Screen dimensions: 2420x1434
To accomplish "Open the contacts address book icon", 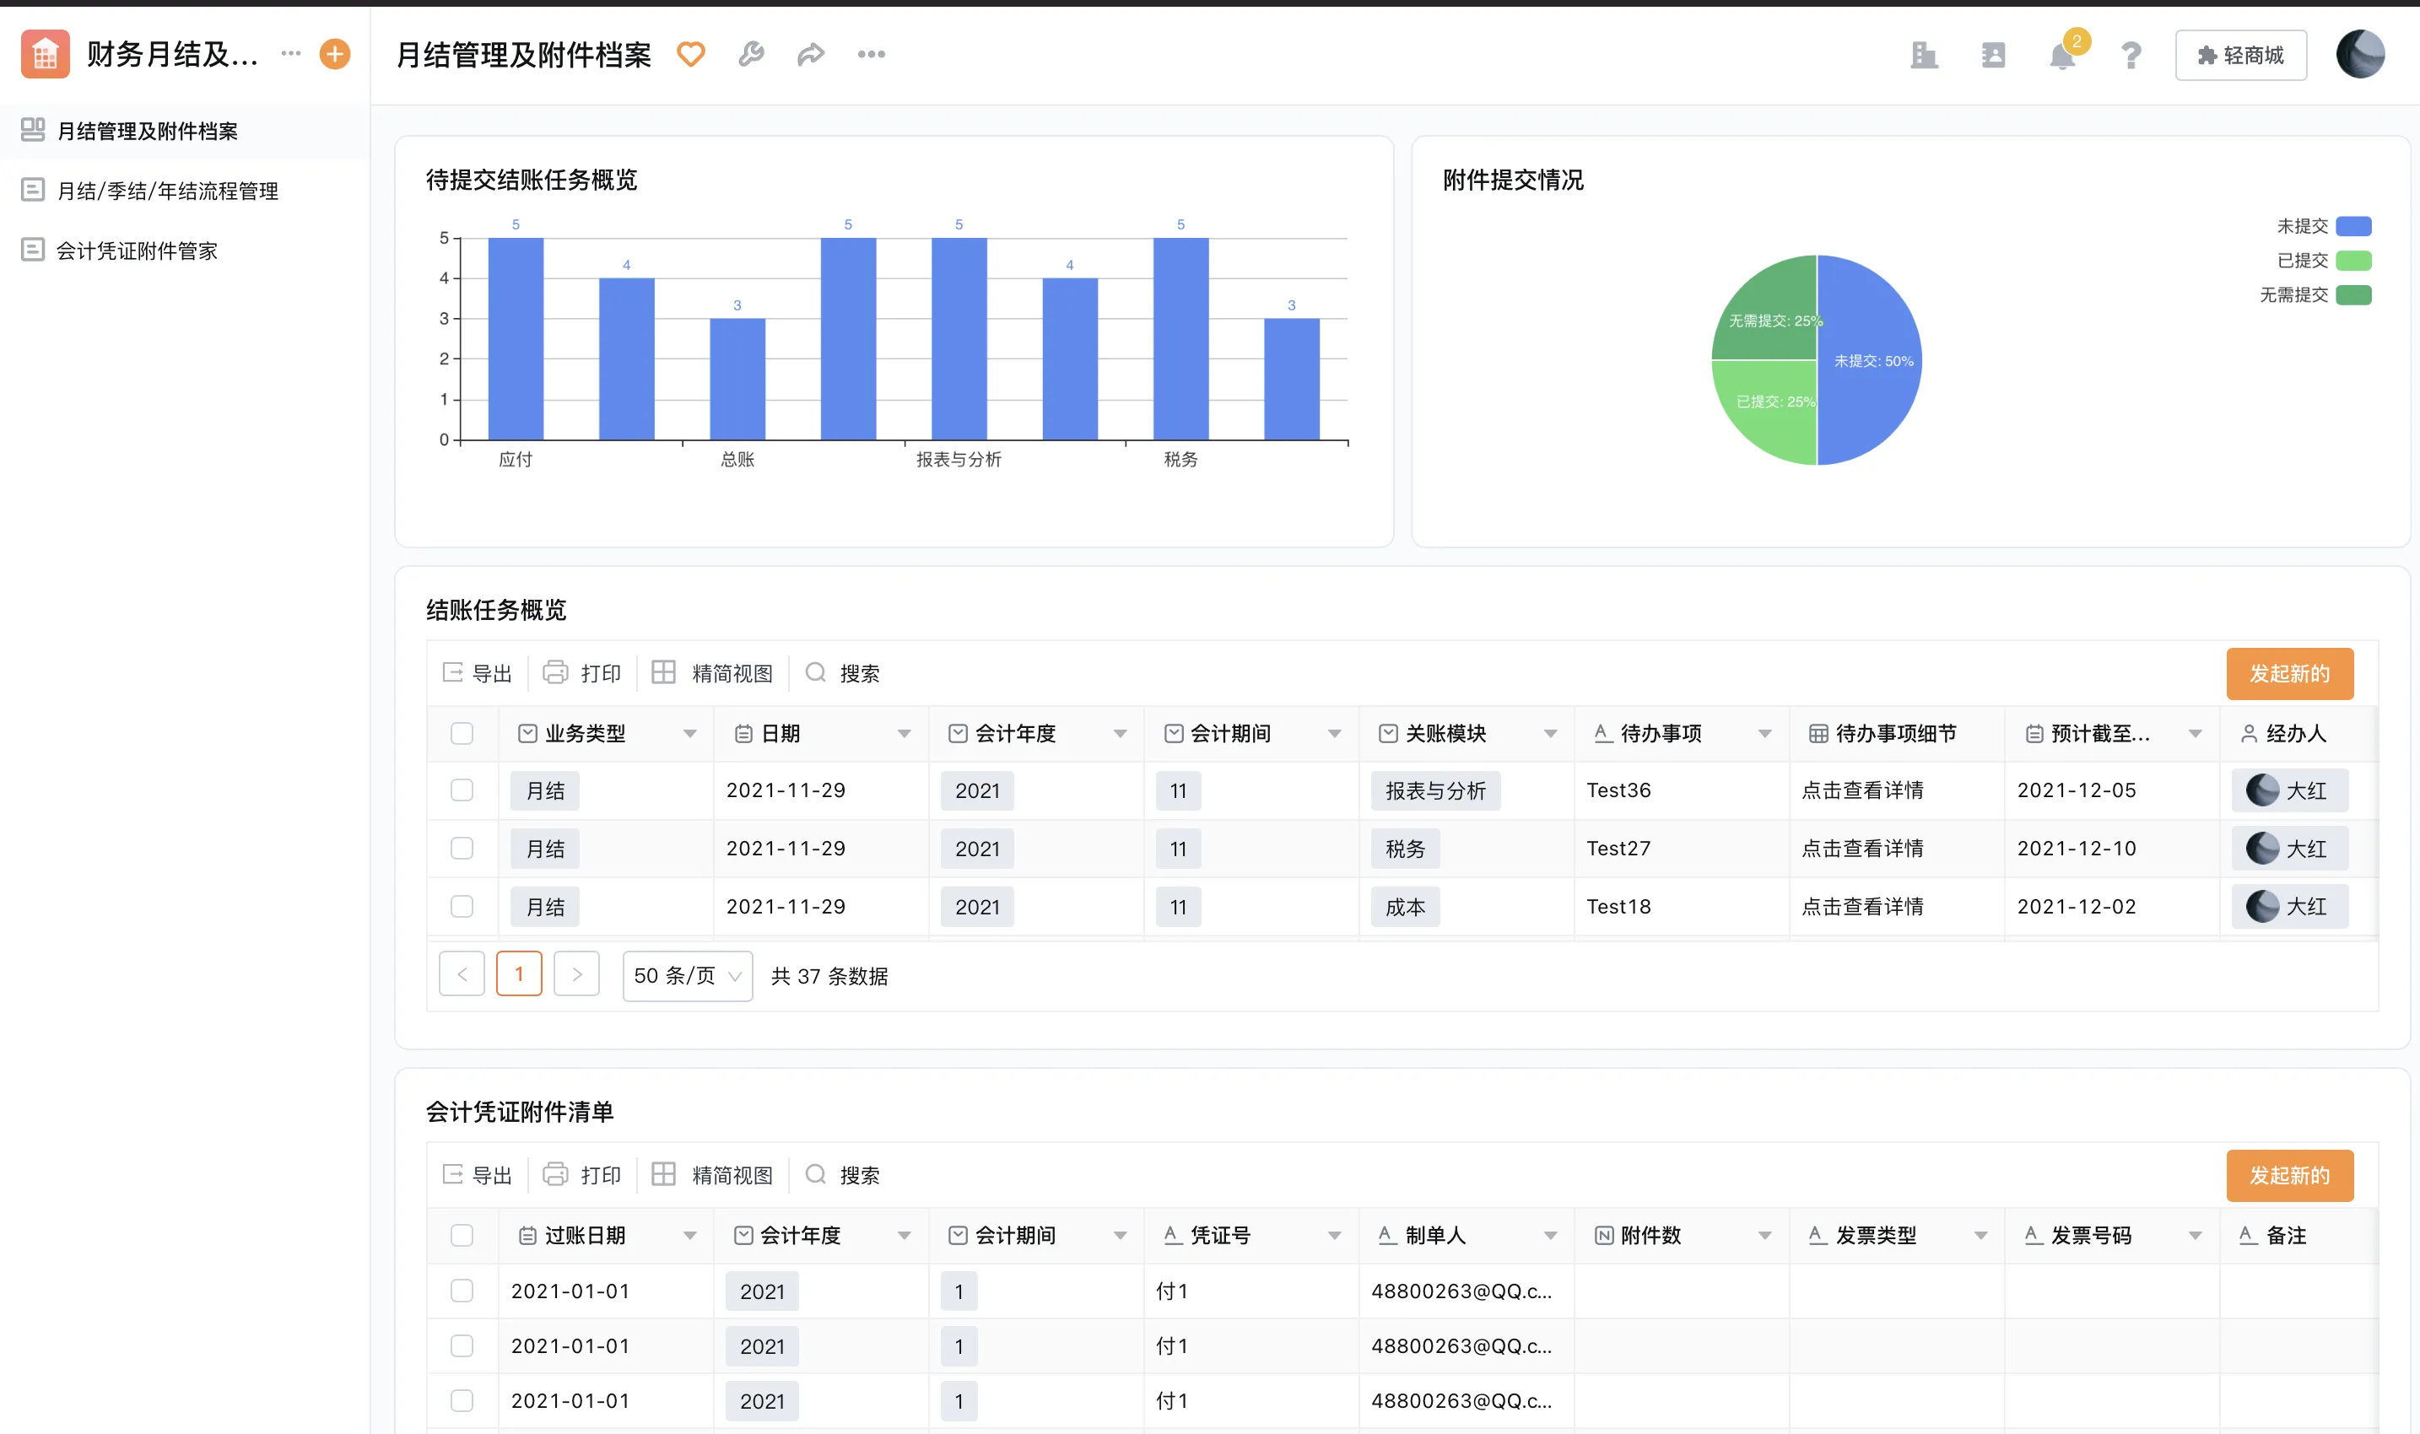I will [x=1993, y=56].
